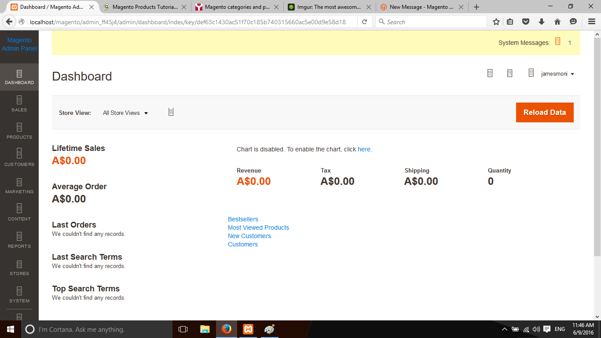This screenshot has height=338, width=601.
Task: Click the 'Revenue' label
Action: [x=249, y=171]
